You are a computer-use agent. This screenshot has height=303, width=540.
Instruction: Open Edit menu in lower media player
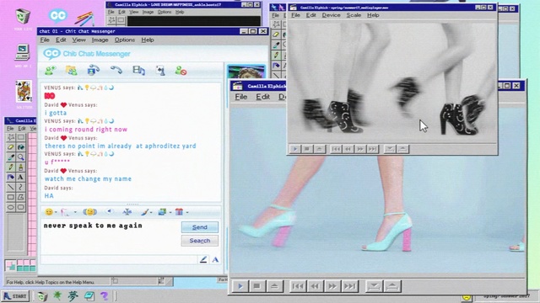point(262,97)
